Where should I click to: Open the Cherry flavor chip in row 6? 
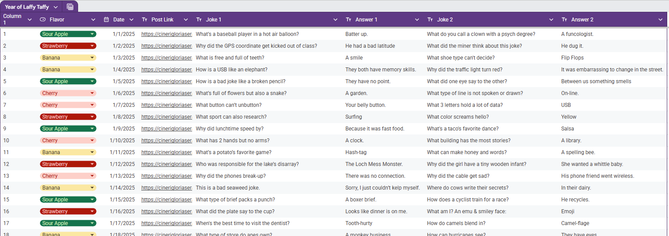tap(68, 93)
